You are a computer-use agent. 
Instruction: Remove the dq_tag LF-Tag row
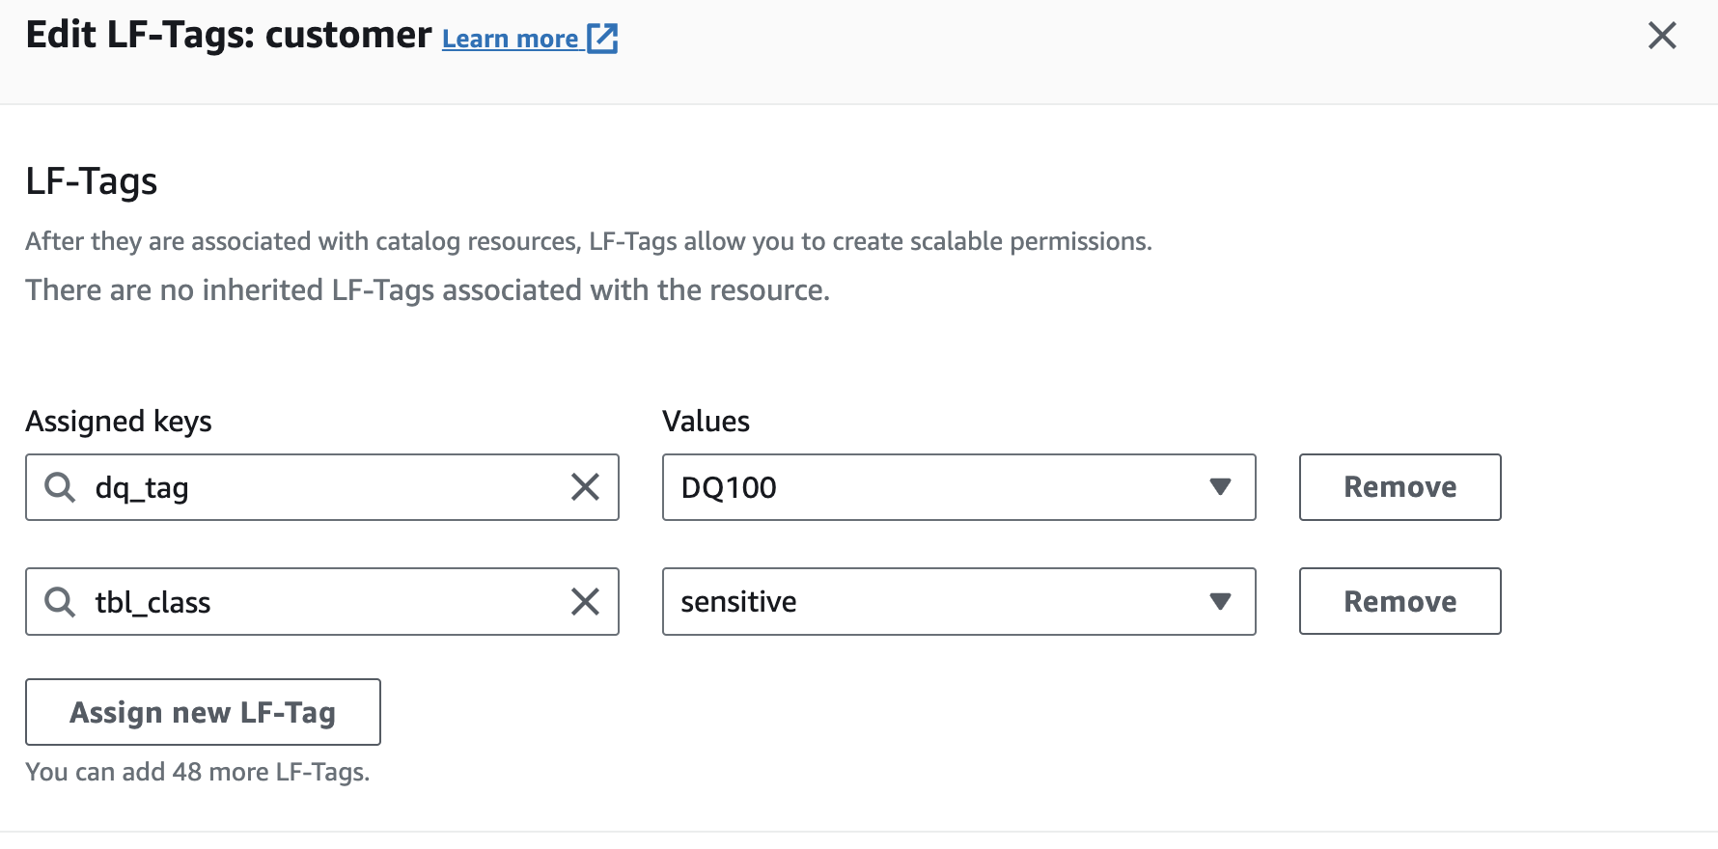coord(1399,487)
